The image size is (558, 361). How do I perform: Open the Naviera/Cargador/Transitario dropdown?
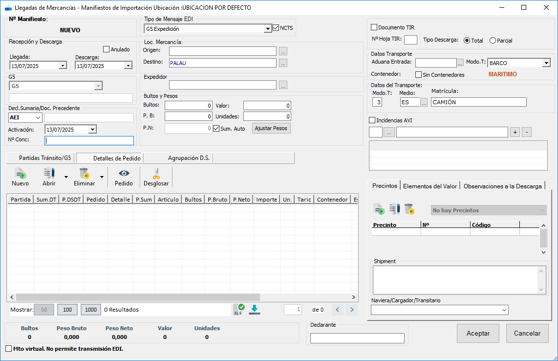[504, 310]
